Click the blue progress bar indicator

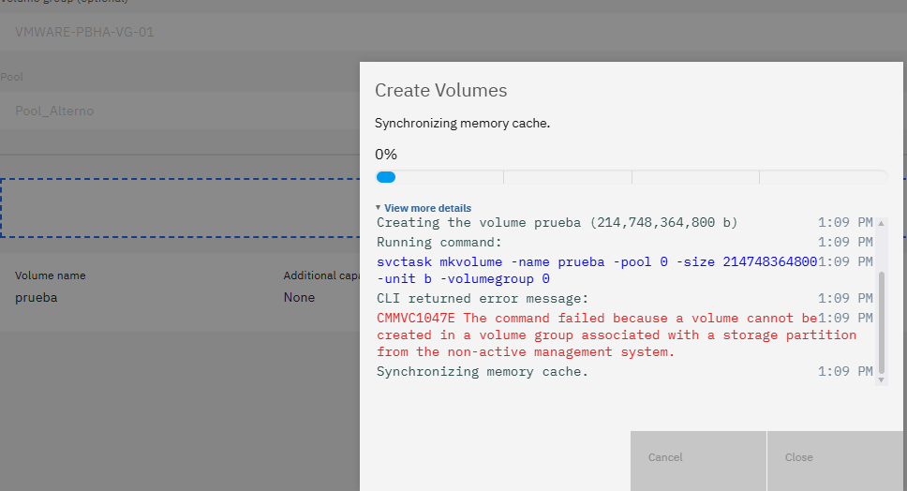point(386,177)
